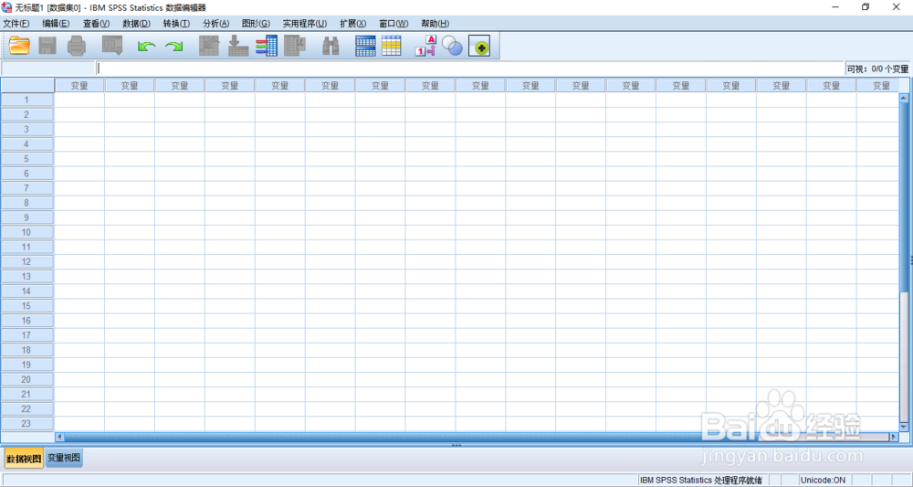Undo the last action

146,46
